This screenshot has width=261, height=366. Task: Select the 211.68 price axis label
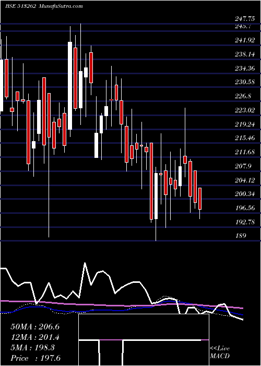point(245,152)
